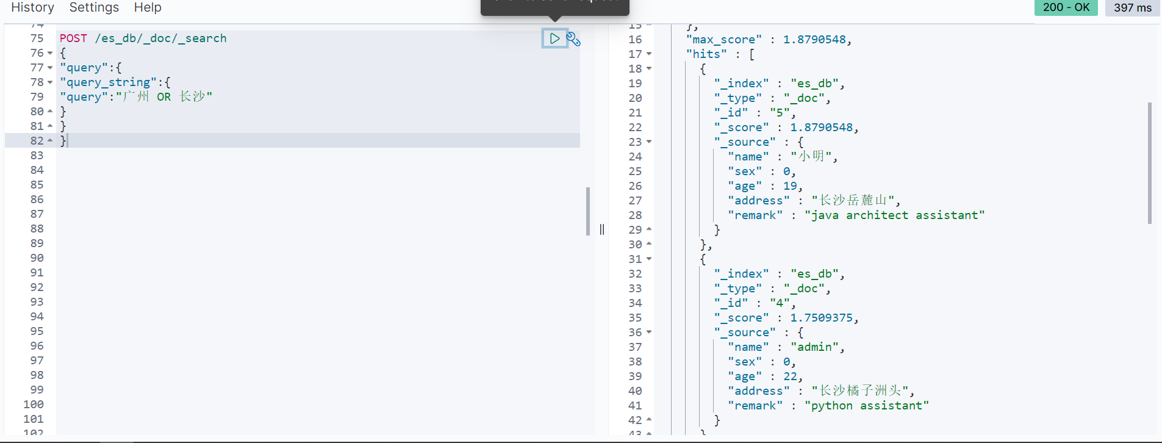The image size is (1162, 443).
Task: Open the History menu
Action: 33,7
